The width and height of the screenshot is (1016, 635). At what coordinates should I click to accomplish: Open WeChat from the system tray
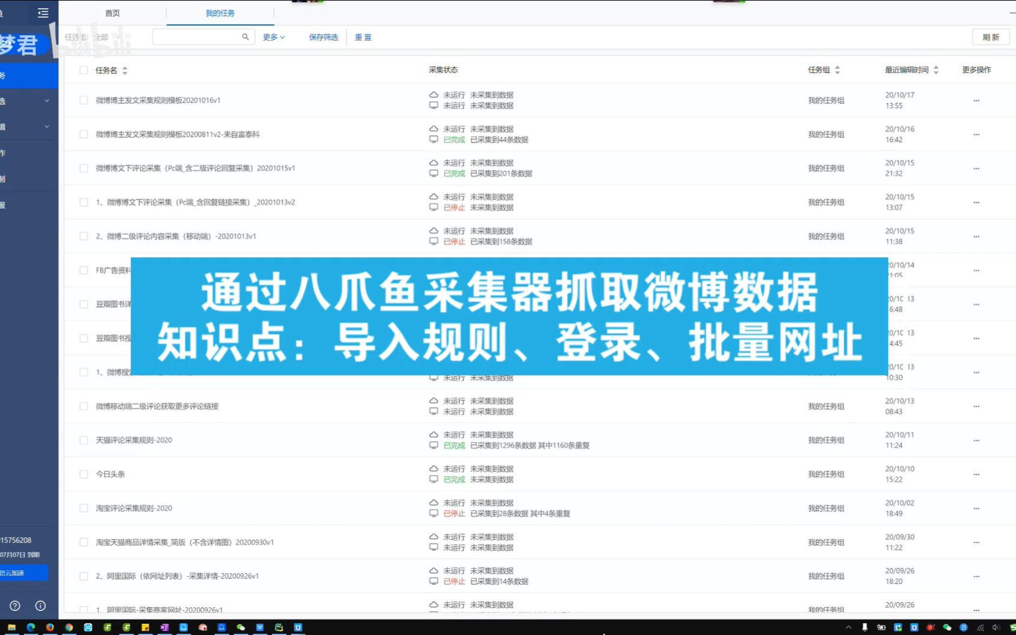tap(241, 627)
